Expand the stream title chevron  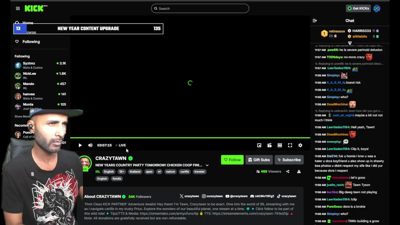point(207,165)
